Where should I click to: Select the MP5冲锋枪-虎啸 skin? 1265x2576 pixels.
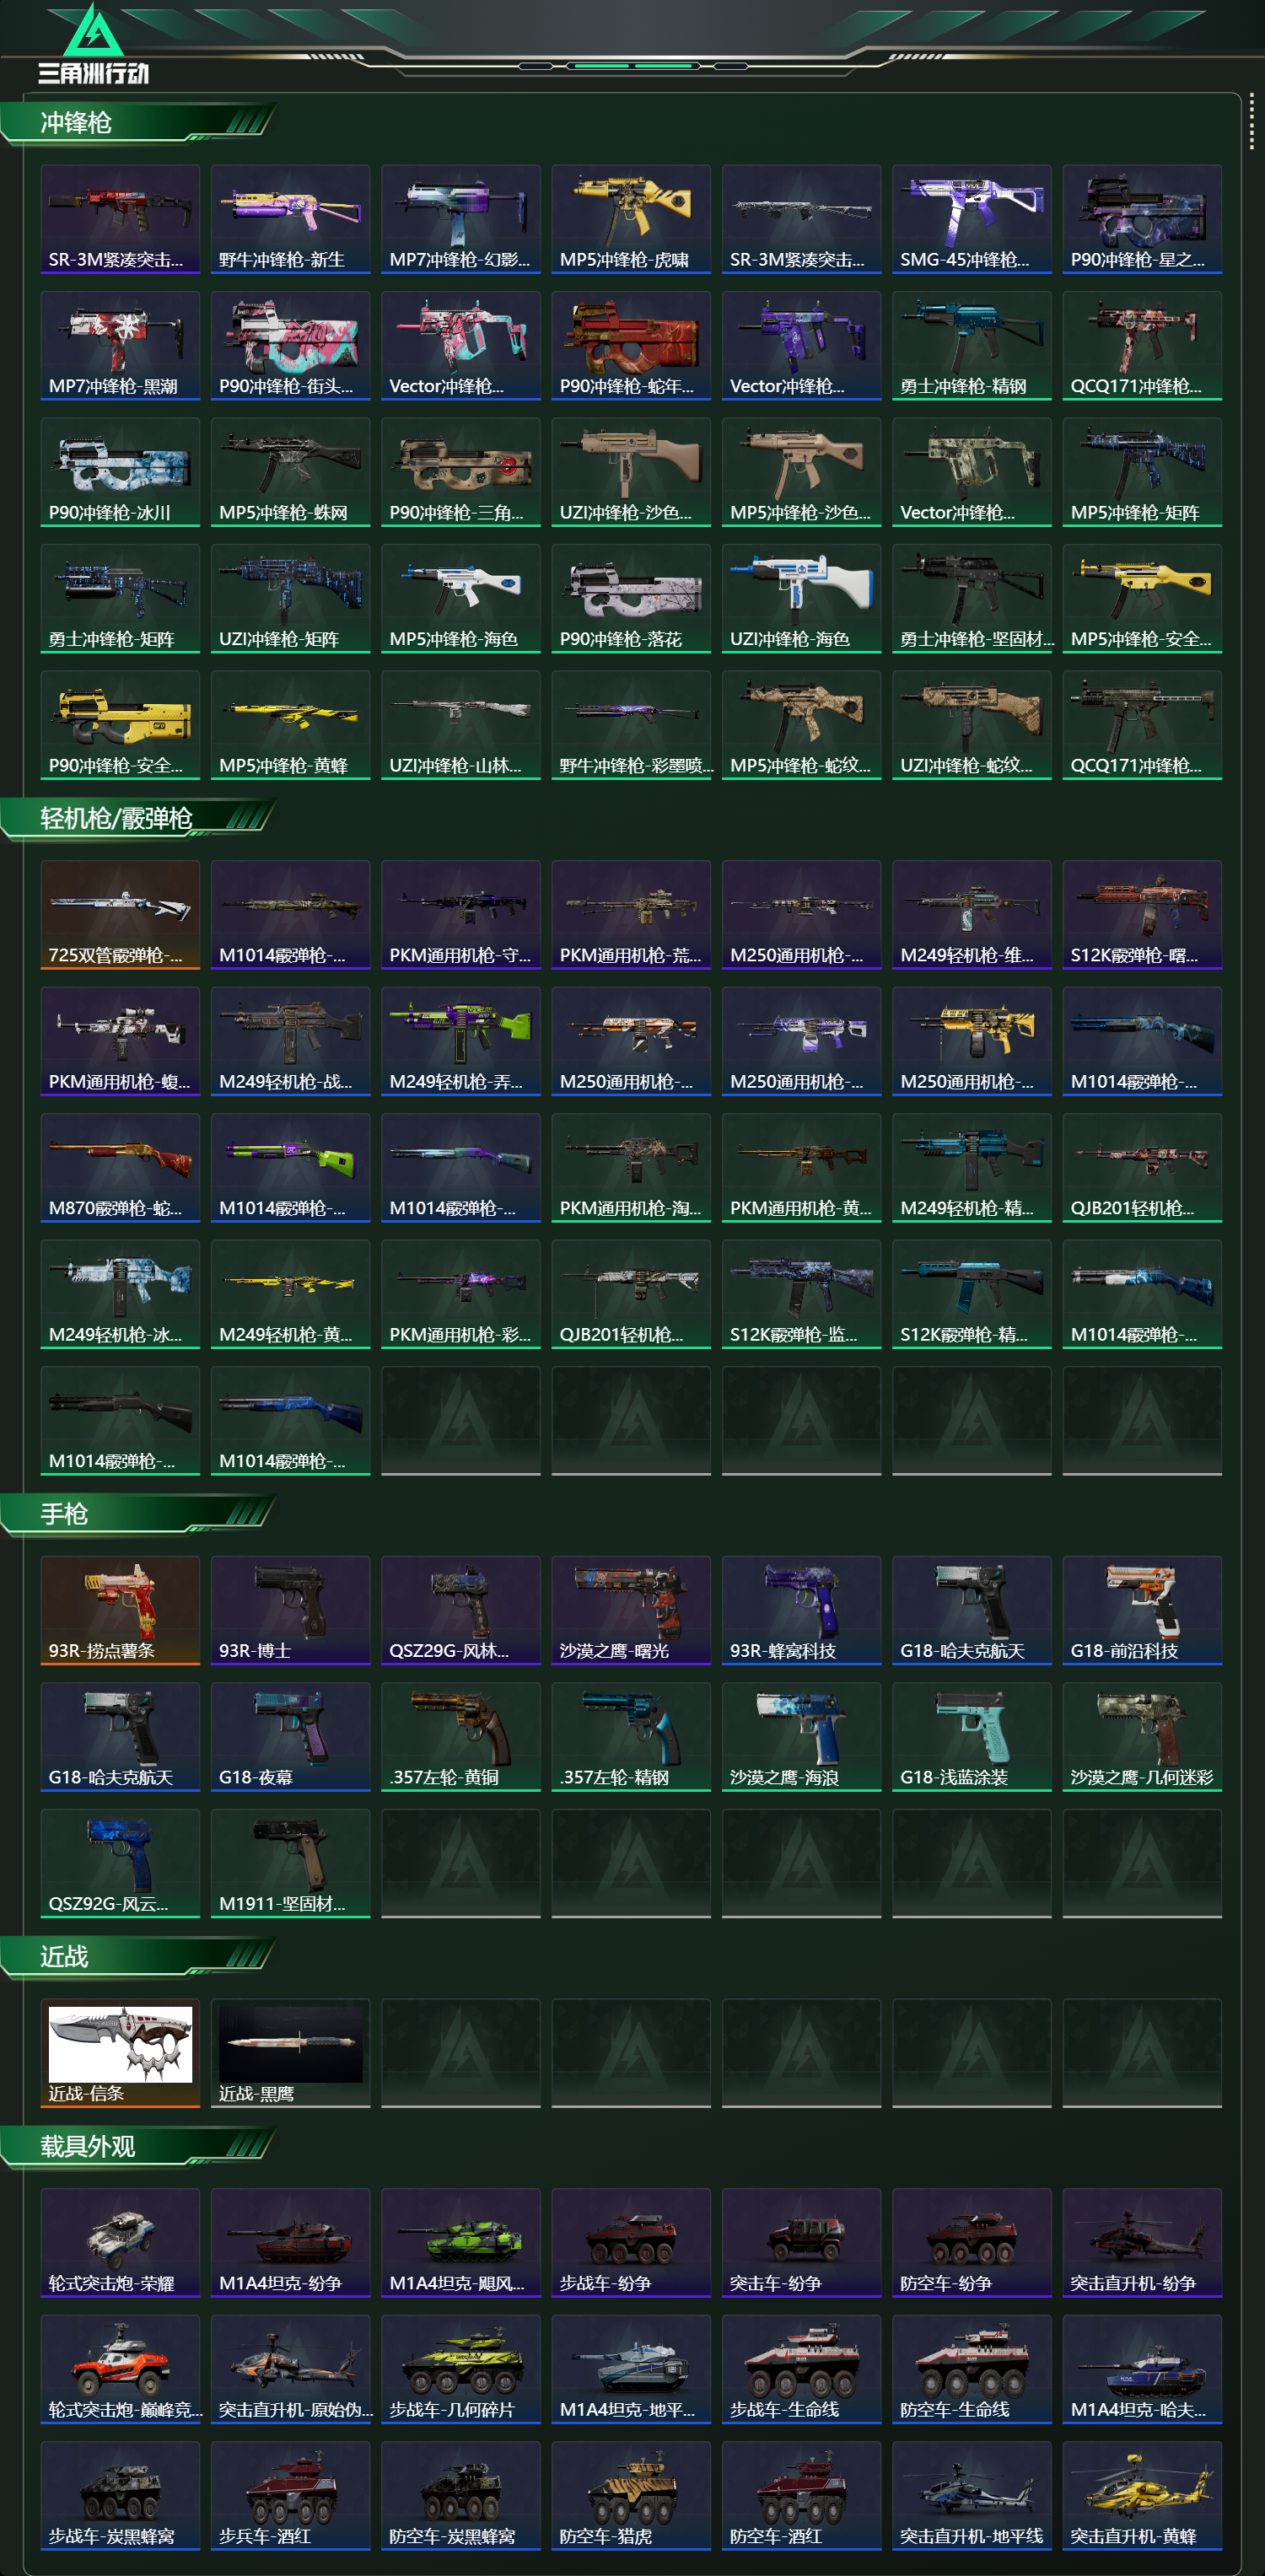[631, 219]
